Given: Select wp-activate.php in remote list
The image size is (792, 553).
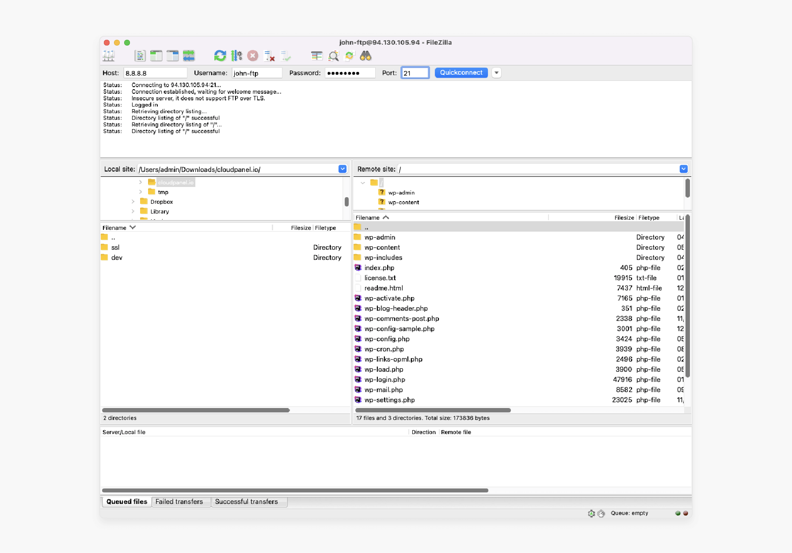Looking at the screenshot, I should pos(519,298).
